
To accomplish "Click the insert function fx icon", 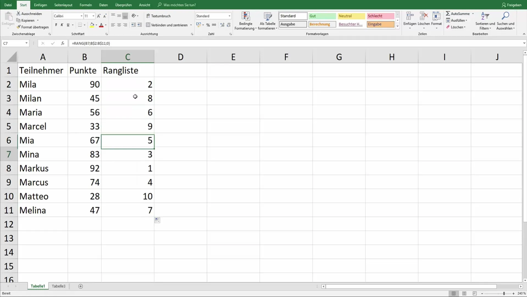I will click(63, 43).
